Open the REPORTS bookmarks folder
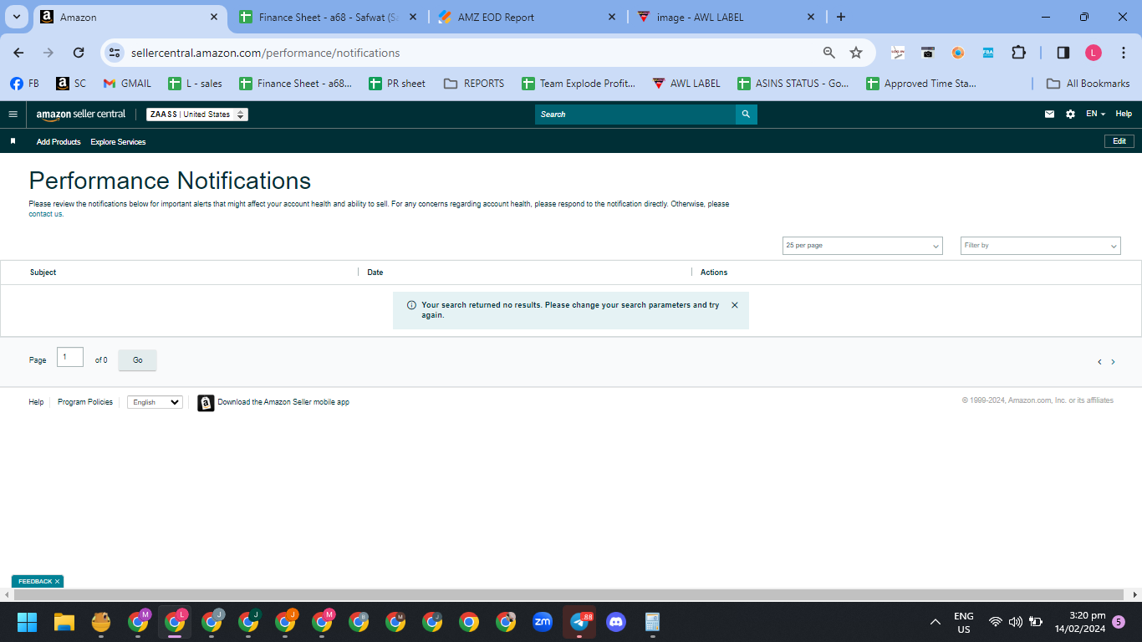This screenshot has width=1142, height=642. click(x=474, y=84)
